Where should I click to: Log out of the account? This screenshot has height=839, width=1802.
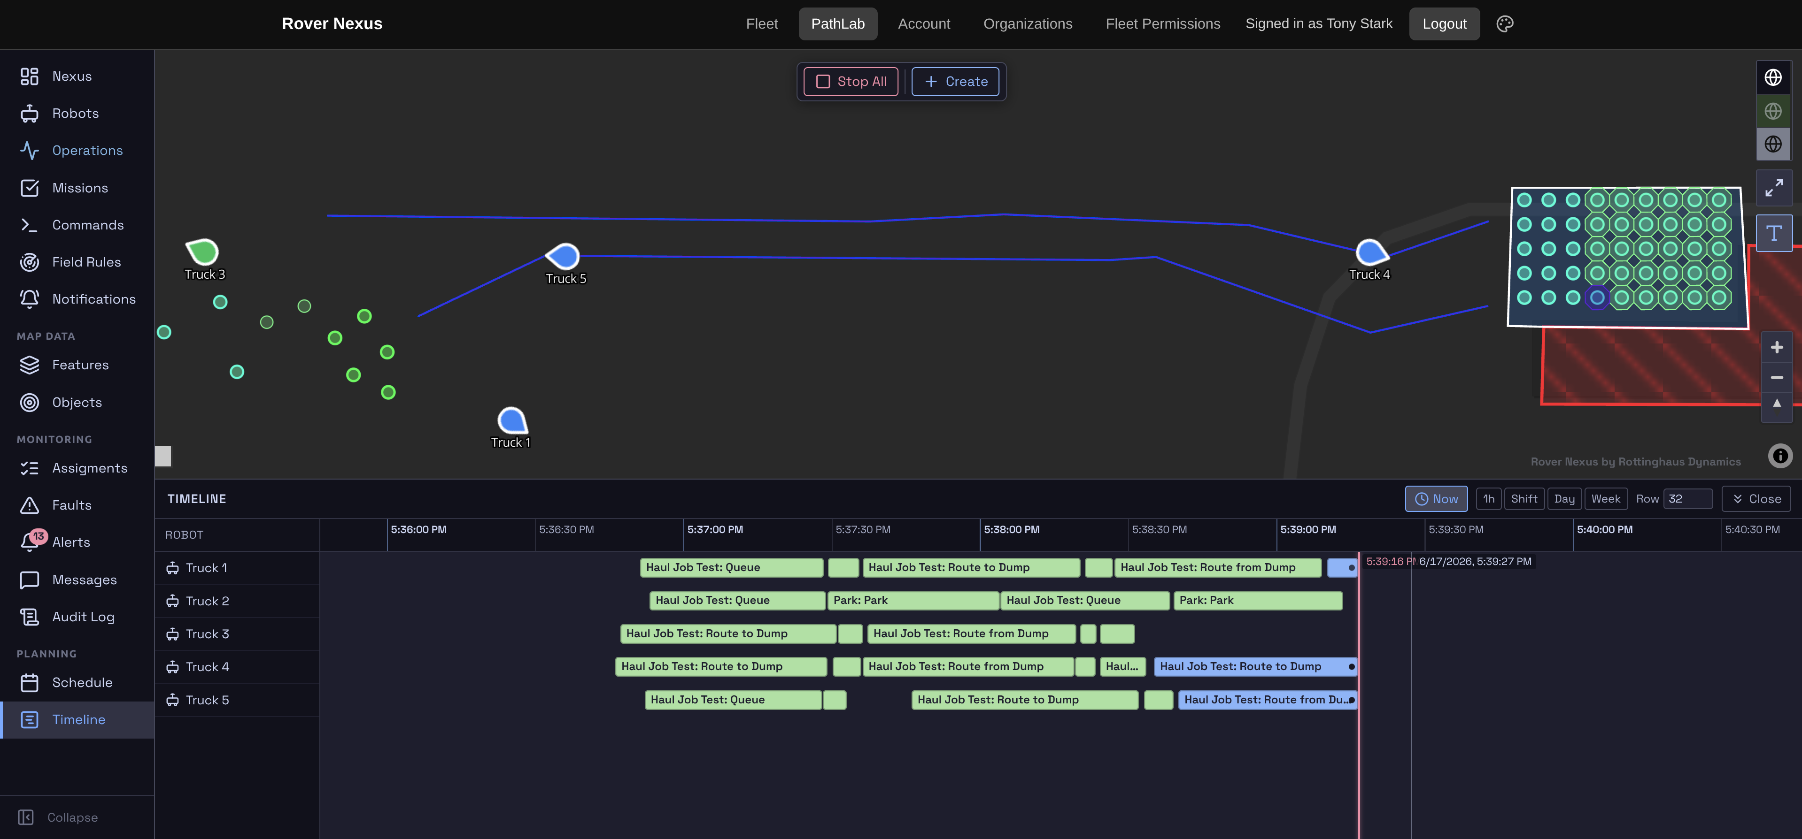(x=1444, y=24)
